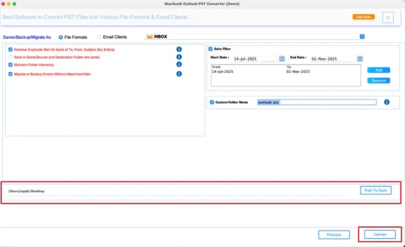Click the Saves/Backup/Migrate As label
Image resolution: width=405 pixels, height=247 pixels.
[x=27, y=37]
